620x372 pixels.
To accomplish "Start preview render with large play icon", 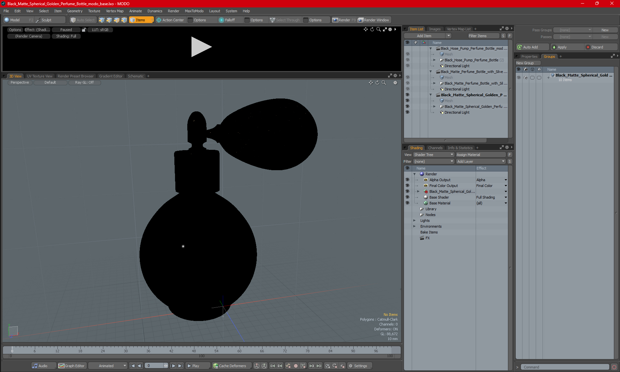I will click(x=201, y=47).
